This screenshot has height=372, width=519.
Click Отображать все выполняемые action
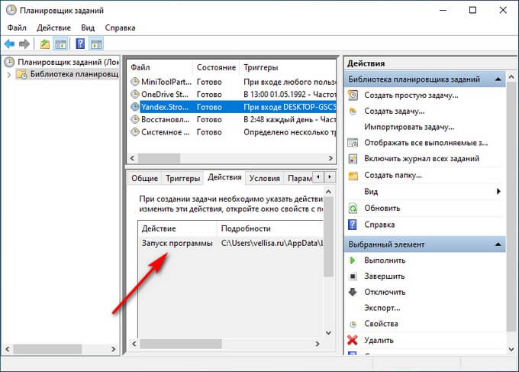coord(426,143)
